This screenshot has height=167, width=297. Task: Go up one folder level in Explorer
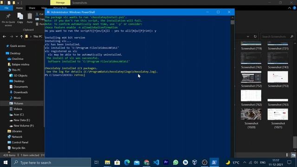click(x=21, y=37)
